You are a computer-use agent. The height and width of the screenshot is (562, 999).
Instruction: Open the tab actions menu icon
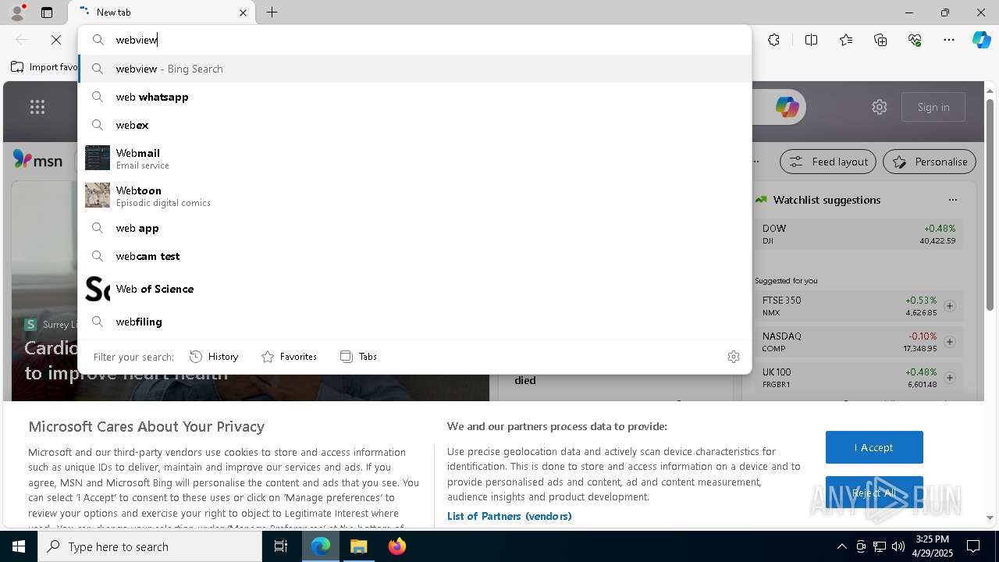(47, 12)
